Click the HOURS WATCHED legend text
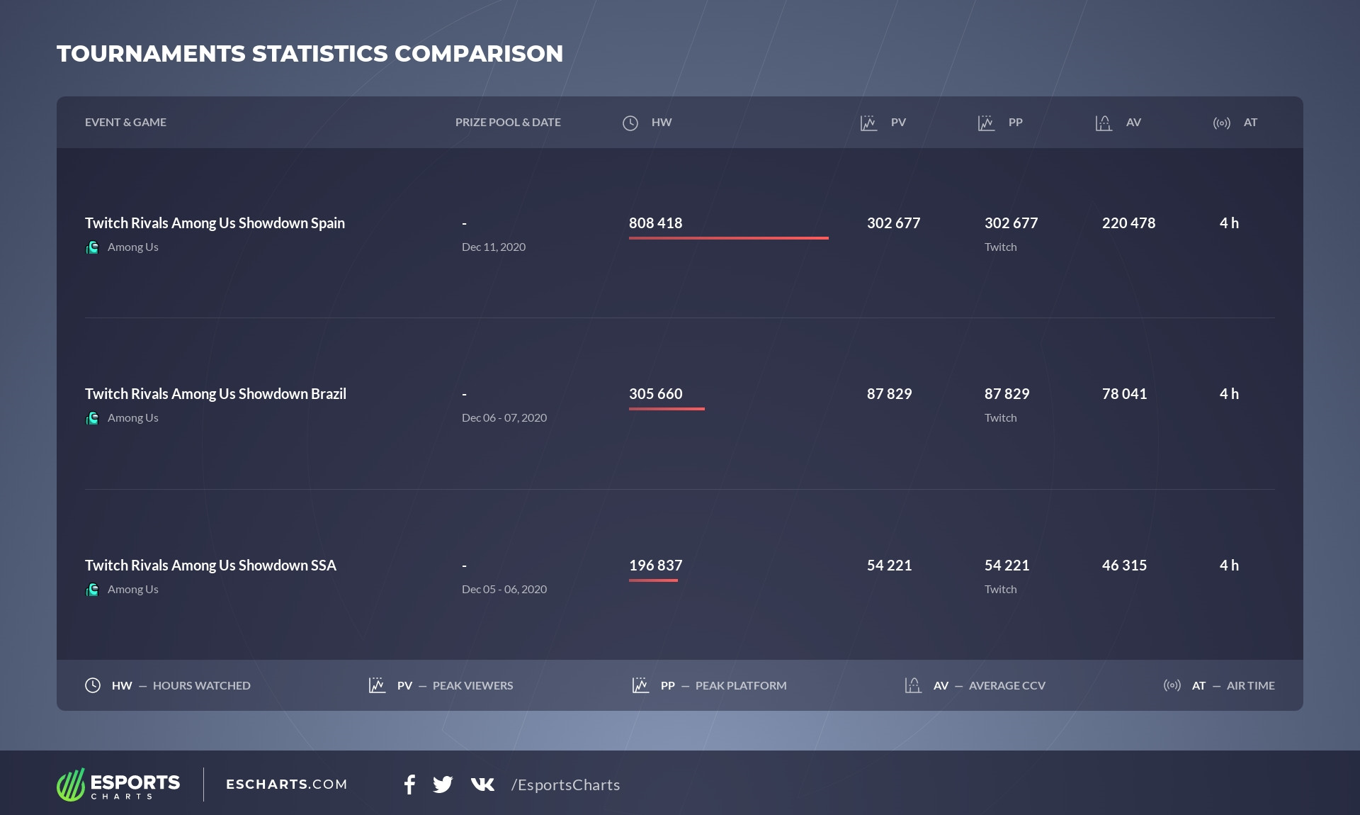1360x815 pixels. 202,686
